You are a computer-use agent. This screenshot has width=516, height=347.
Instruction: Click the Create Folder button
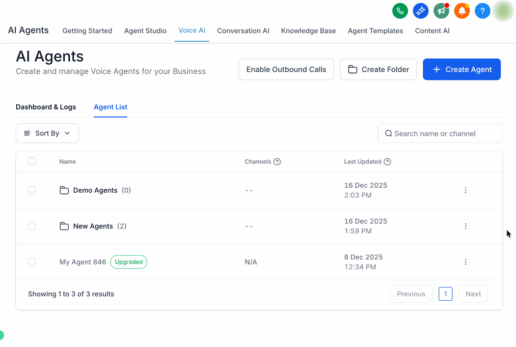pos(379,69)
